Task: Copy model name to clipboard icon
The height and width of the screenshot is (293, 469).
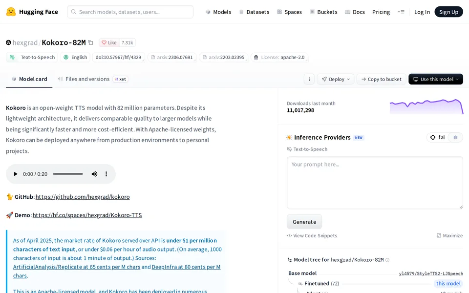Action: point(91,43)
